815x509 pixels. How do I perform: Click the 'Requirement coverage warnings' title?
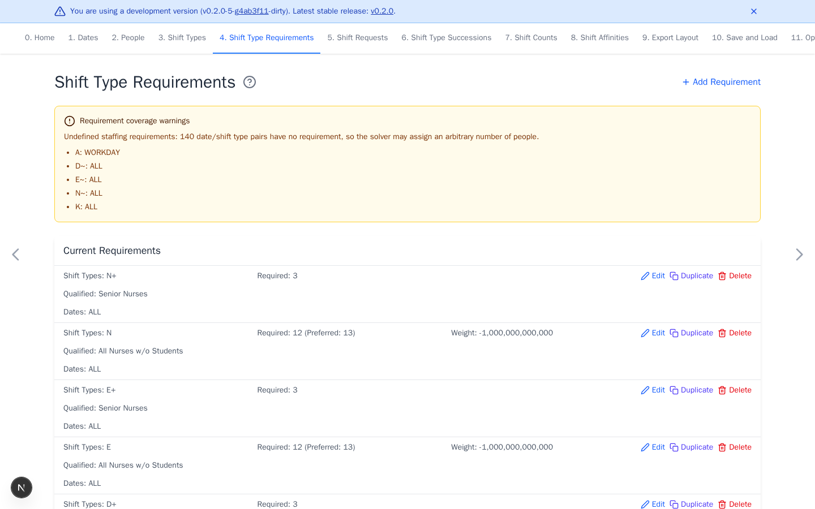[x=135, y=121]
